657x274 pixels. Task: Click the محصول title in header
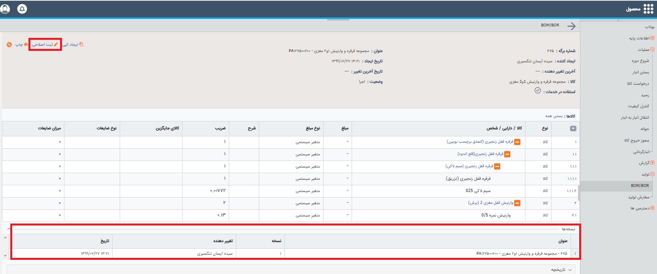pyautogui.click(x=633, y=9)
